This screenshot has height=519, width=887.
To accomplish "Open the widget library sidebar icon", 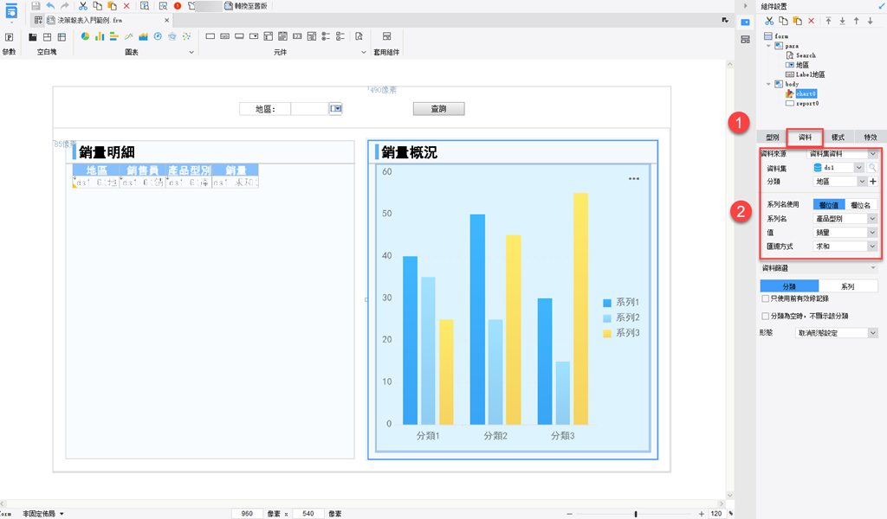I will [746, 40].
